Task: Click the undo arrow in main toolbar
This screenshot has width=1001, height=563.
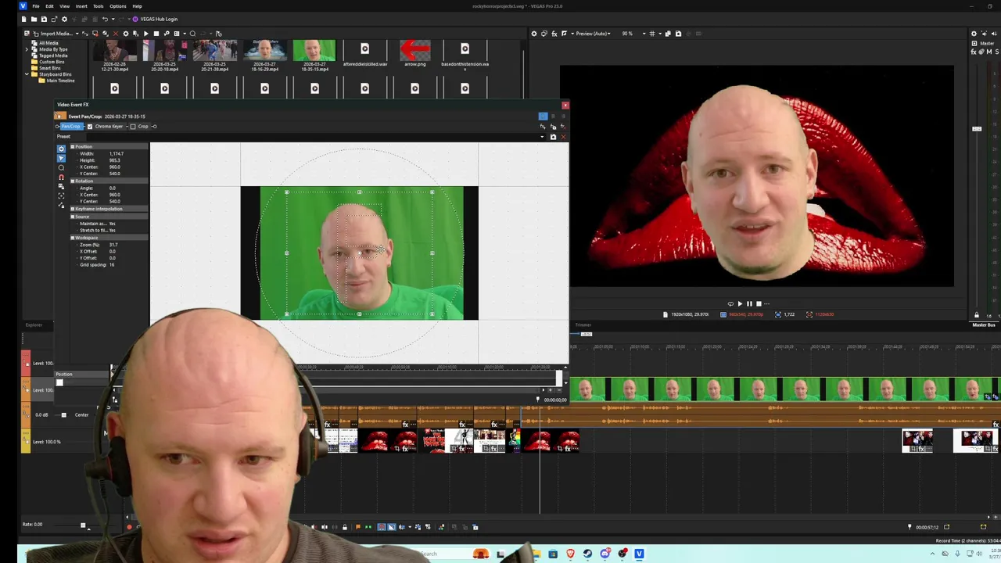Action: (x=105, y=19)
